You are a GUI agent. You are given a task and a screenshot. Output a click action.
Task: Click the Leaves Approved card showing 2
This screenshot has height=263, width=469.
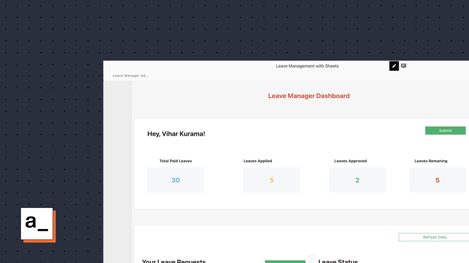(x=357, y=180)
